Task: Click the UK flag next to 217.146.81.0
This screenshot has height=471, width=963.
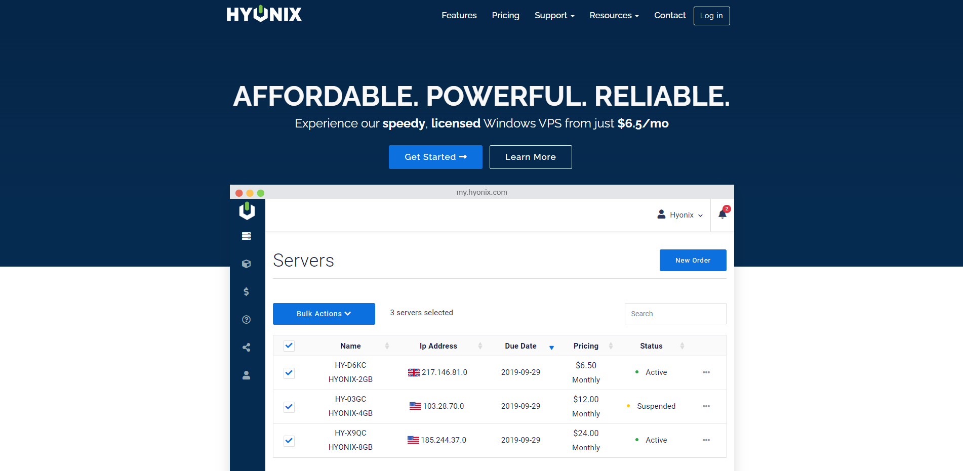Action: coord(414,372)
